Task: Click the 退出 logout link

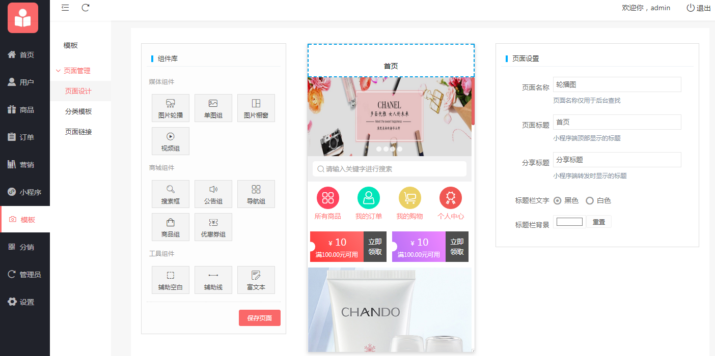Action: 699,8
